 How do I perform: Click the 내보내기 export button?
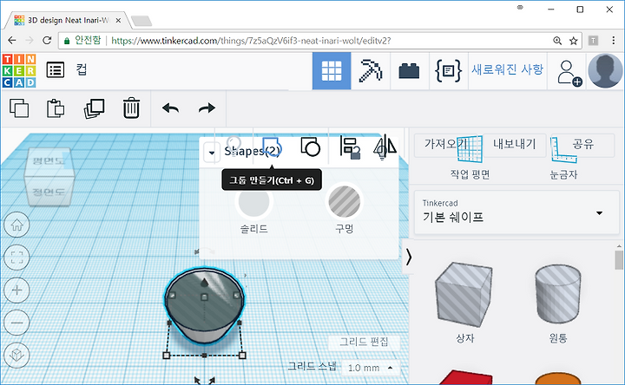(x=515, y=144)
